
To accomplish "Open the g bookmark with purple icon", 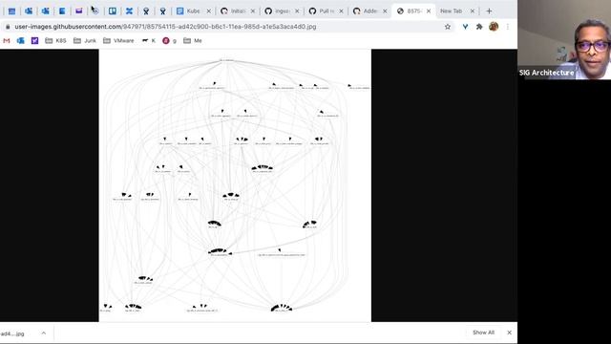I will (x=170, y=40).
